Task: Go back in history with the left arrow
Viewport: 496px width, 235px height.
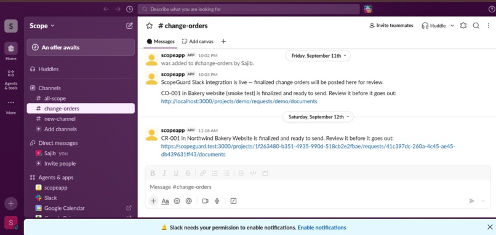Action: (x=106, y=9)
